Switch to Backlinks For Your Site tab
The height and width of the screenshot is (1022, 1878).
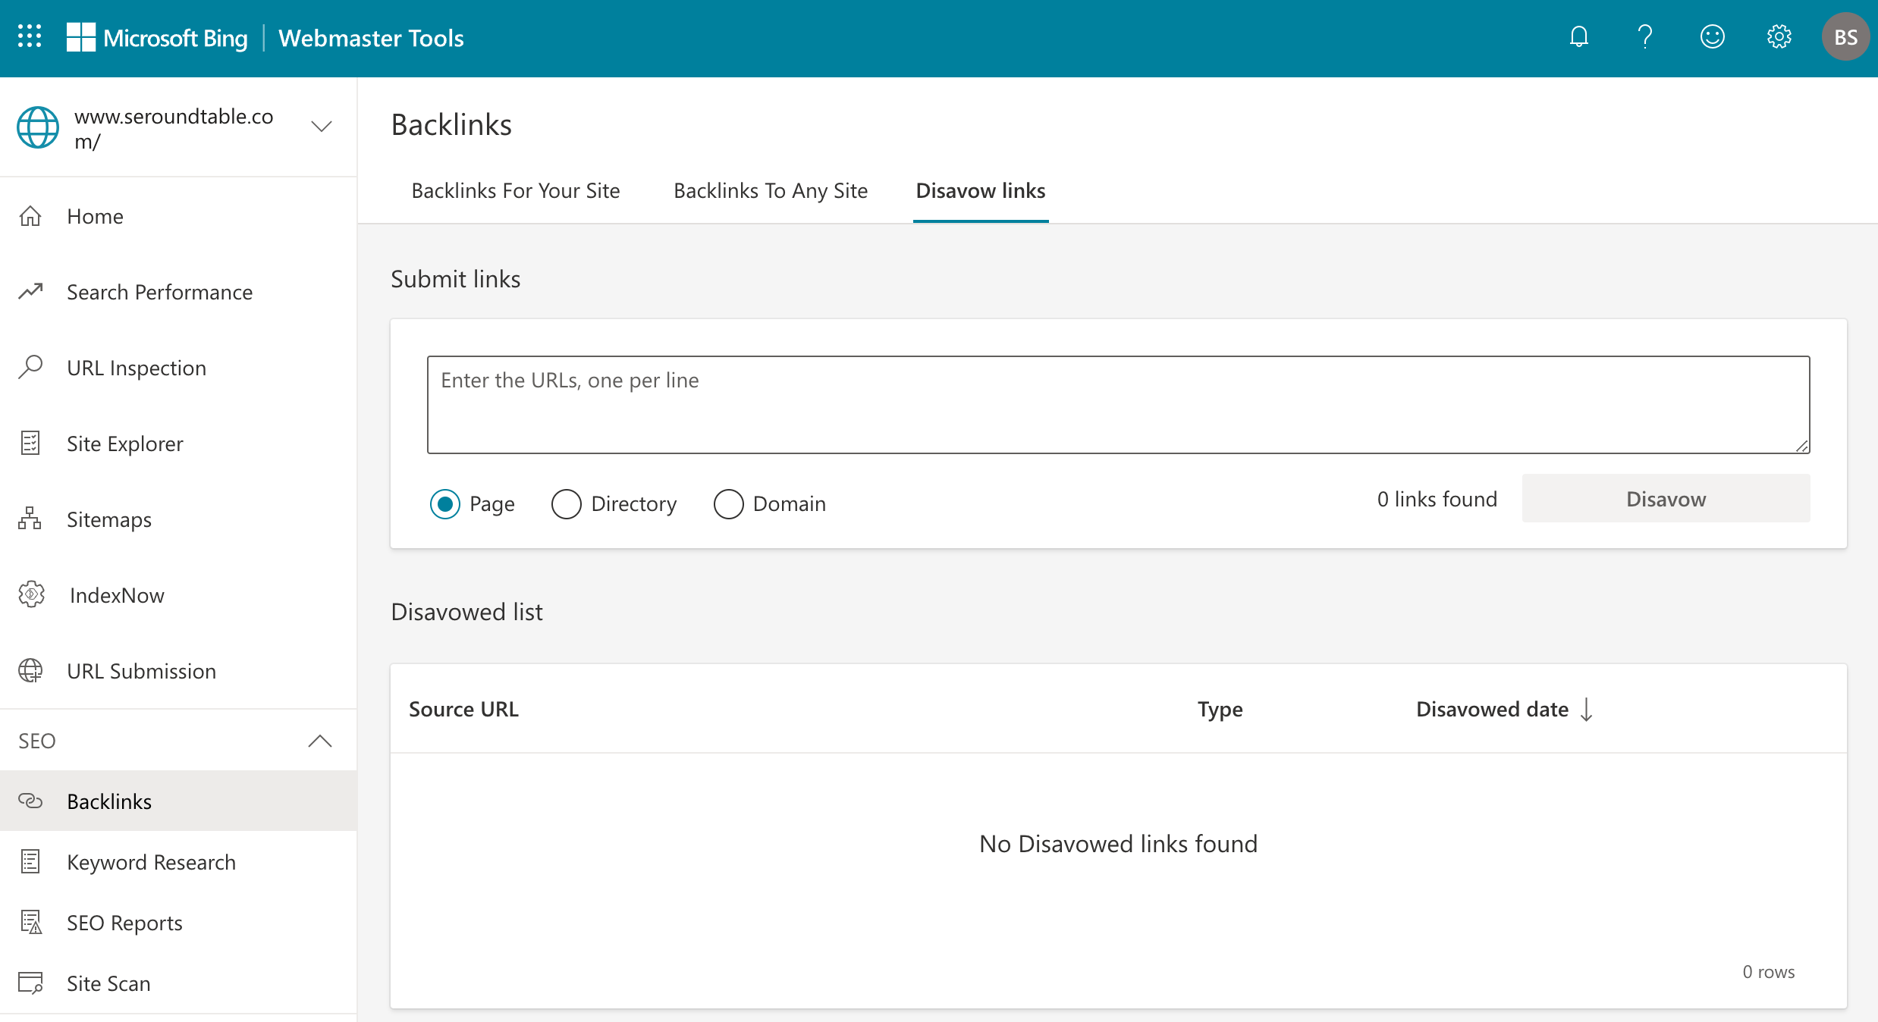(515, 190)
